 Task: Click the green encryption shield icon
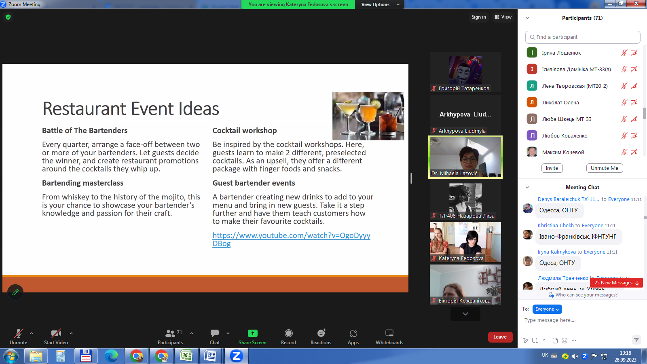coord(8,17)
